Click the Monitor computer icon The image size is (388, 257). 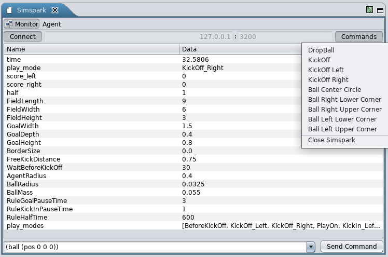[9, 24]
